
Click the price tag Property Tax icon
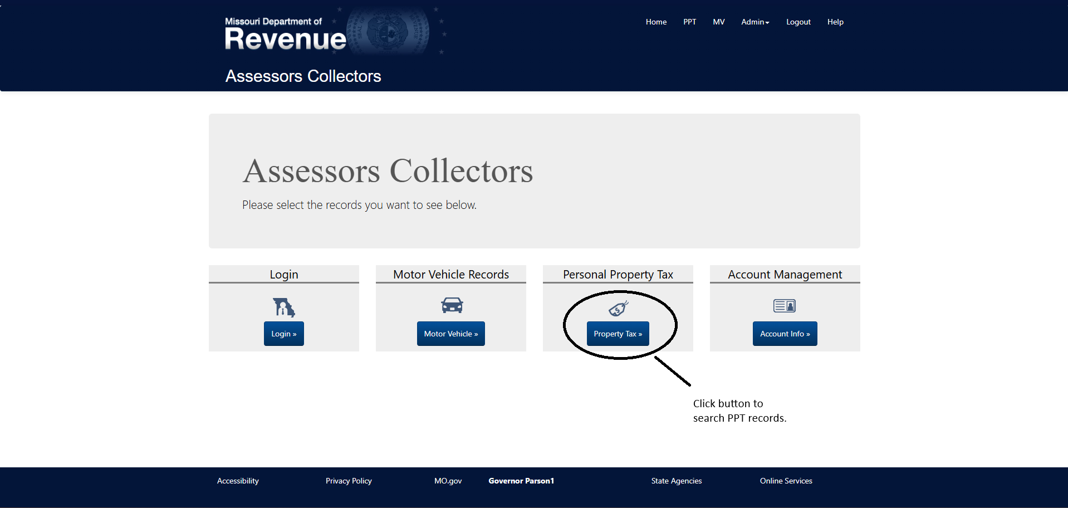(x=618, y=308)
